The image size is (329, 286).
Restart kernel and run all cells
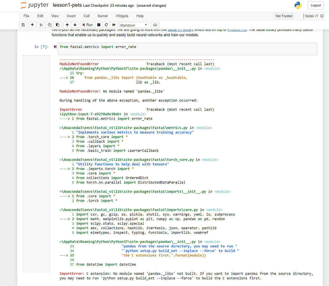[x=113, y=25]
